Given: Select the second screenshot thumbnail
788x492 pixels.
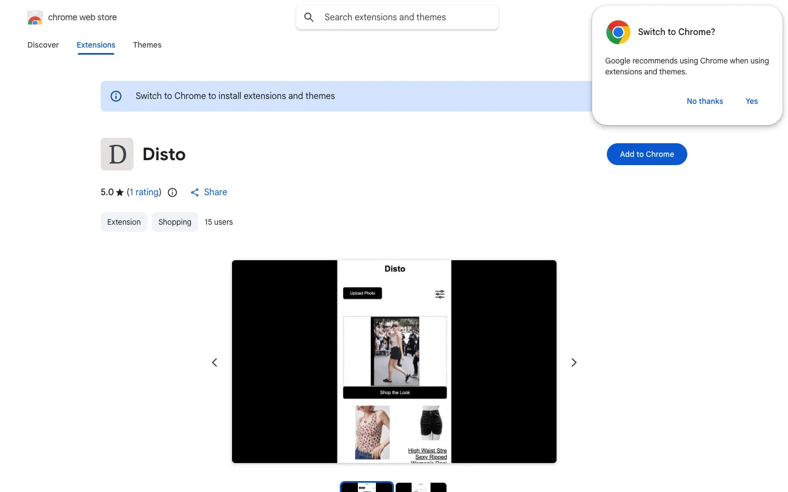Looking at the screenshot, I should pyautogui.click(x=421, y=487).
